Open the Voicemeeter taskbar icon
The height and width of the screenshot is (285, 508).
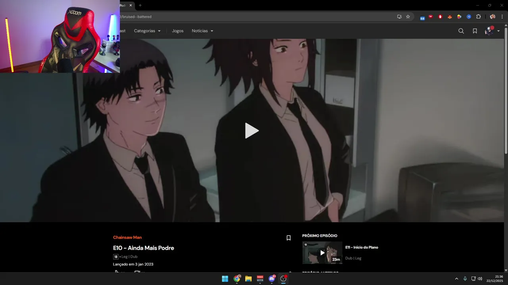pos(260,279)
